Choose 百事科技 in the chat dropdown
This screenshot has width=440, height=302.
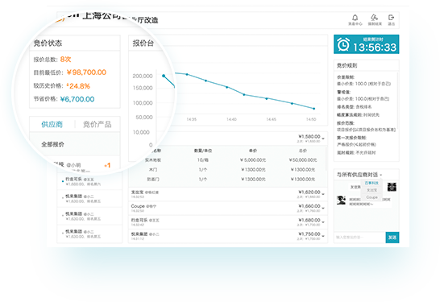coord(372,183)
